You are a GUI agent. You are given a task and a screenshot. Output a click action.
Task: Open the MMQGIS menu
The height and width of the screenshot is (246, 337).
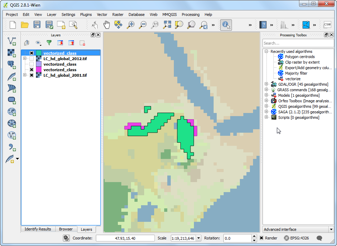(x=170, y=15)
